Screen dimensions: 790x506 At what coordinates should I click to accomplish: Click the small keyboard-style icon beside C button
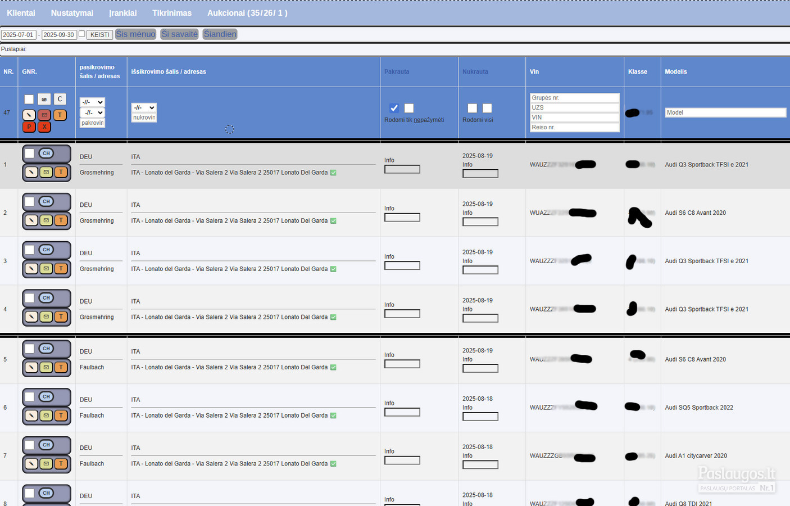pos(44,100)
